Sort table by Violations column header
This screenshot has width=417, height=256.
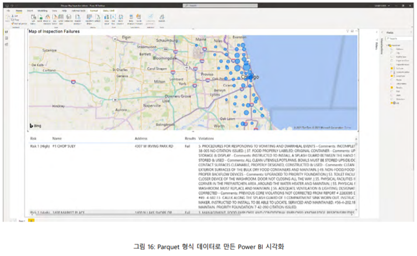click(206, 139)
